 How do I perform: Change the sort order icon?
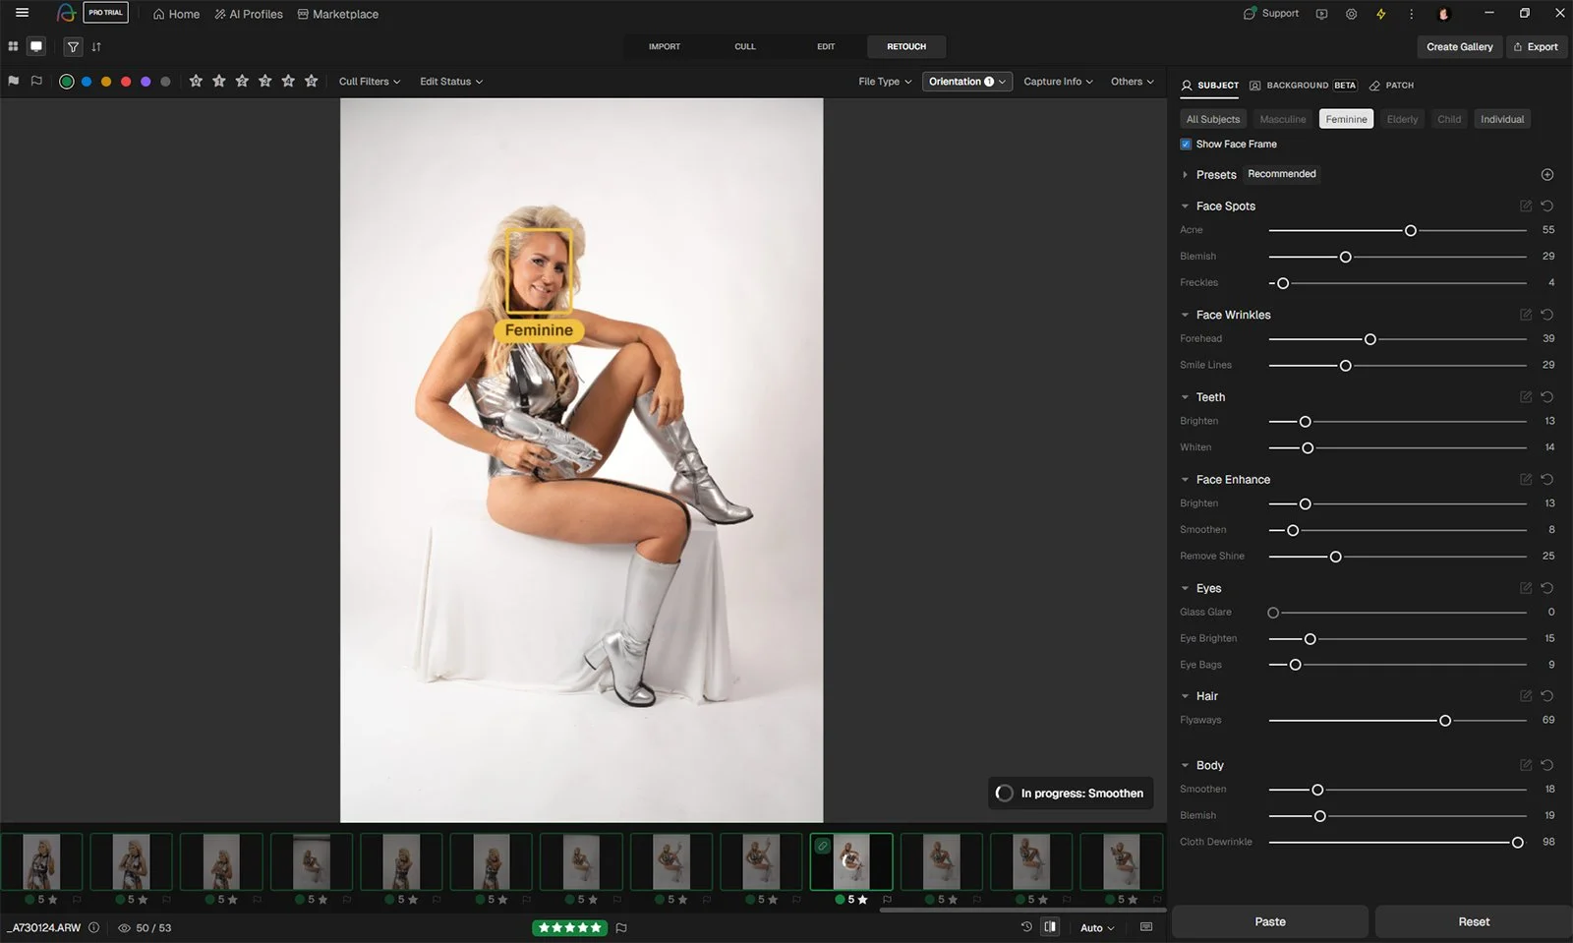click(x=96, y=46)
